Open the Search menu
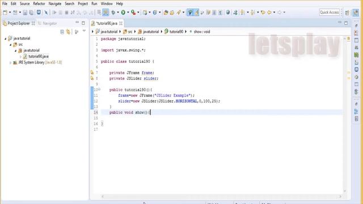The width and height of the screenshot is (363, 204). point(69,4)
